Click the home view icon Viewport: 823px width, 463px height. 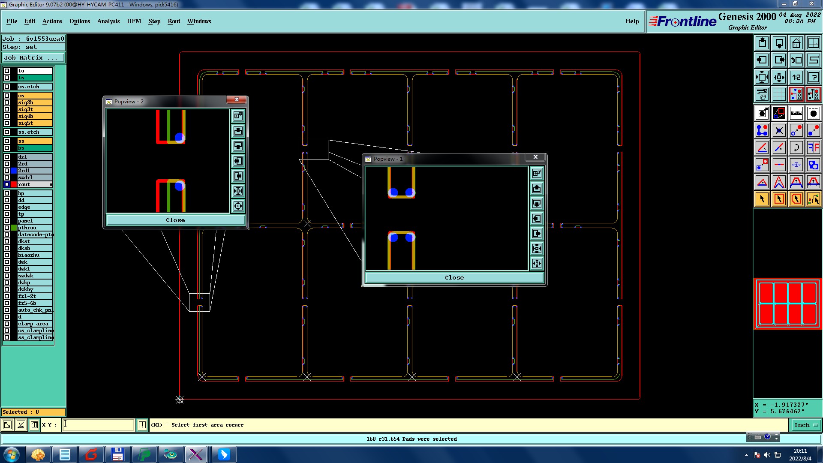(x=796, y=43)
